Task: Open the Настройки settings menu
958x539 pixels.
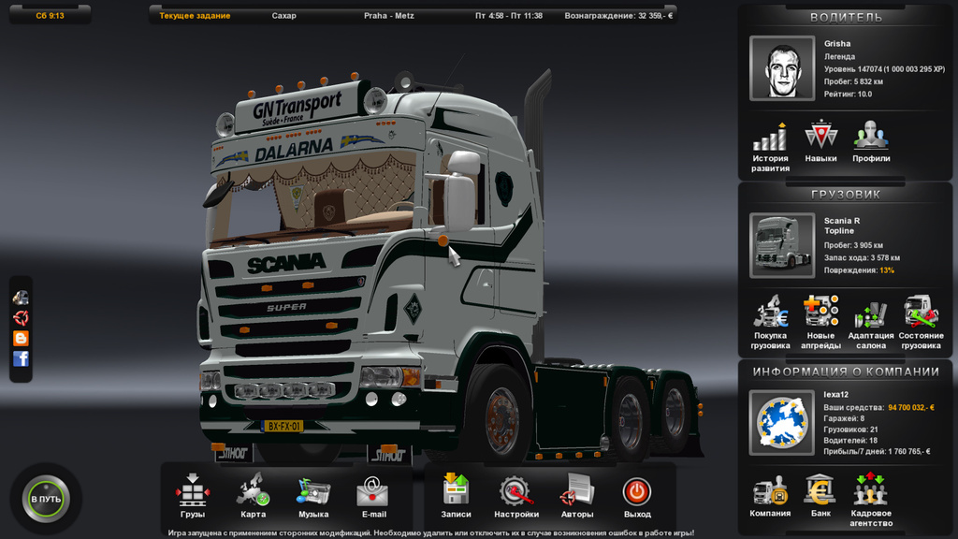Action: (x=519, y=493)
